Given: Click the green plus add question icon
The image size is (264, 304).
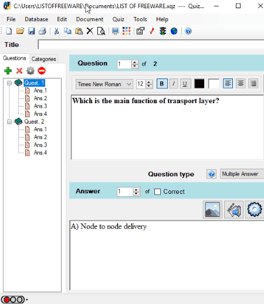Looking at the screenshot, I should [8, 71].
